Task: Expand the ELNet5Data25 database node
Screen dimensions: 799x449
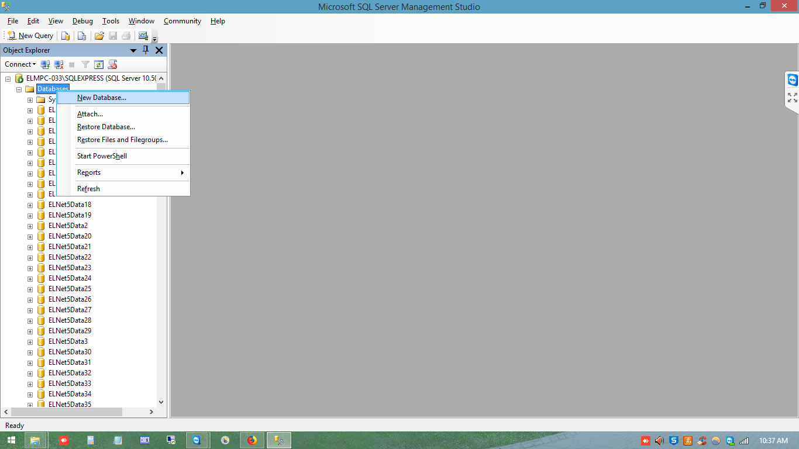Action: click(30, 289)
